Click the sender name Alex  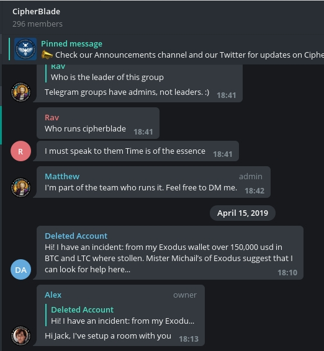coord(53,295)
